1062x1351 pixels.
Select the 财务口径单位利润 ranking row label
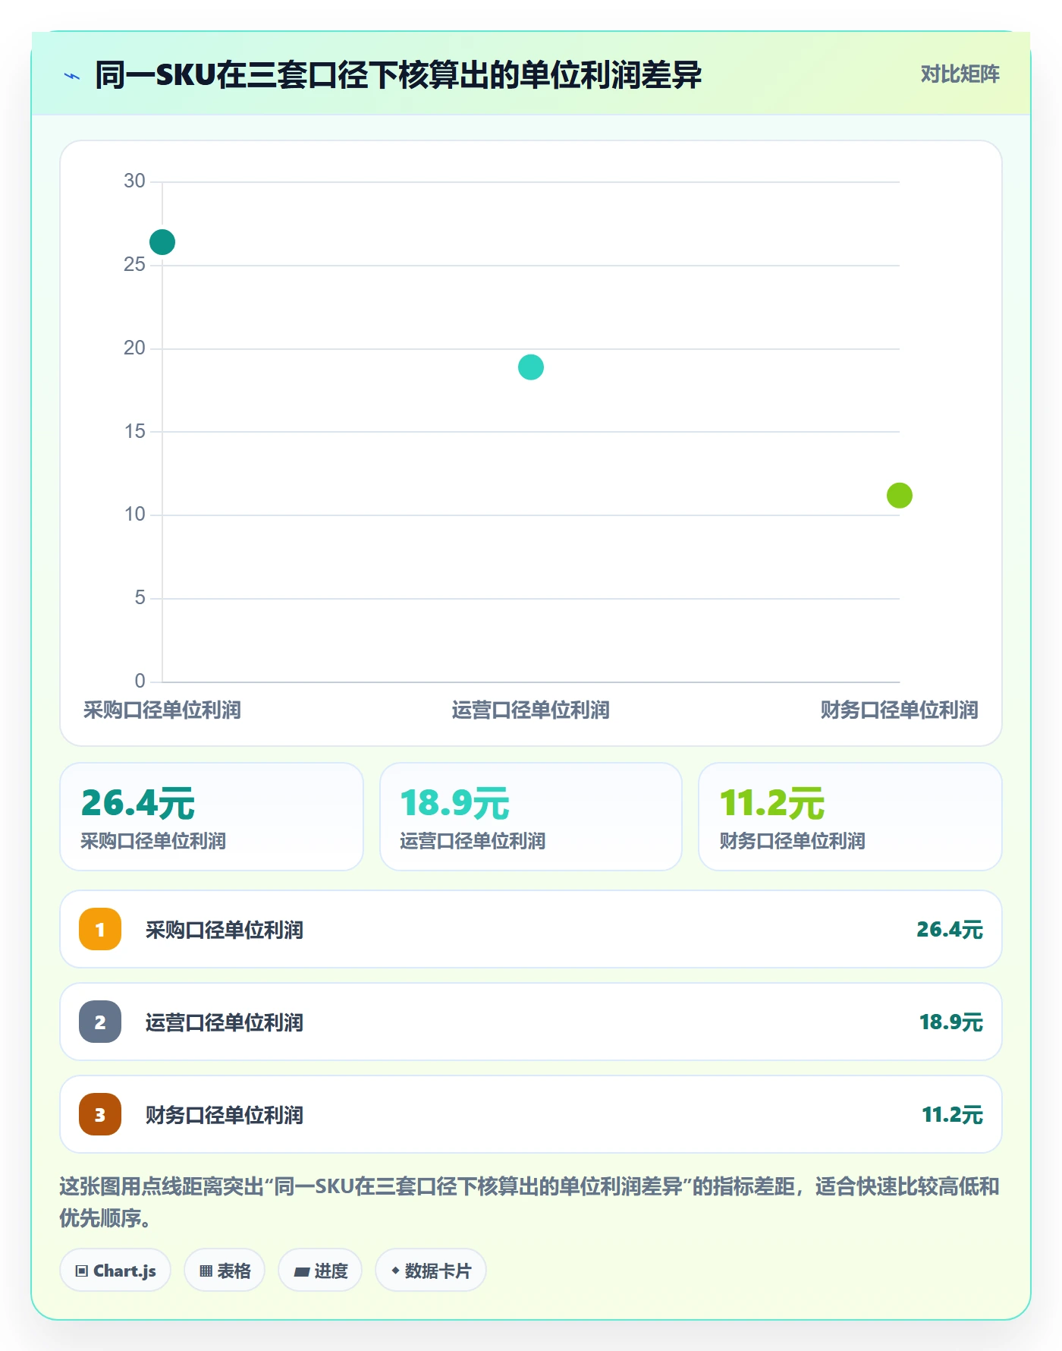pyautogui.click(x=225, y=1115)
